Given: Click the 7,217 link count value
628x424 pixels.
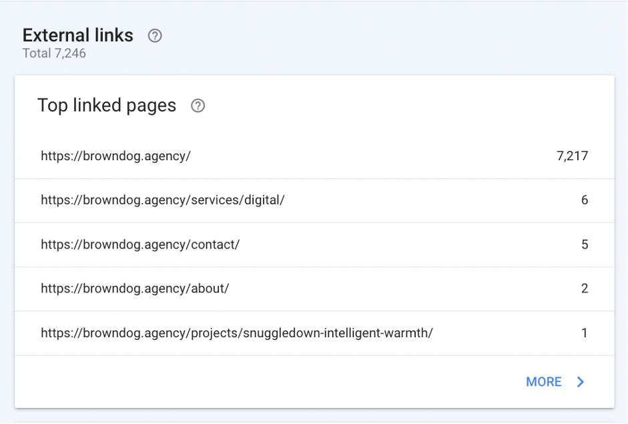Looking at the screenshot, I should pyautogui.click(x=573, y=156).
